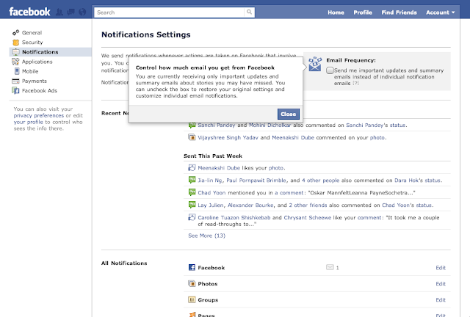Click the Groups row icon

[x=192, y=299]
